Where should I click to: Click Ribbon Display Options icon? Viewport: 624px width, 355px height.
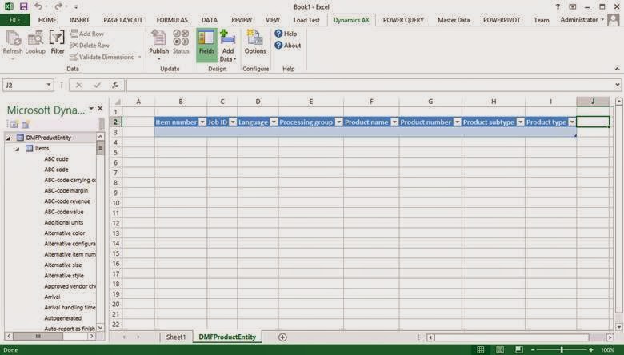click(572, 6)
